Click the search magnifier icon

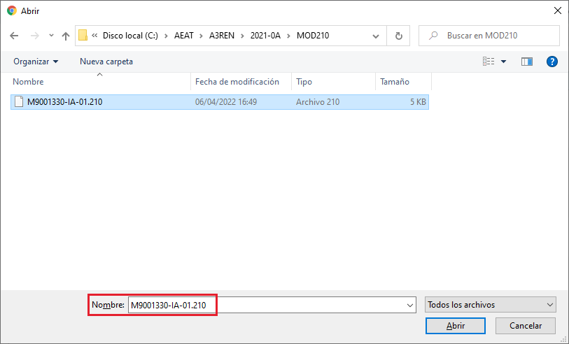pyautogui.click(x=433, y=36)
